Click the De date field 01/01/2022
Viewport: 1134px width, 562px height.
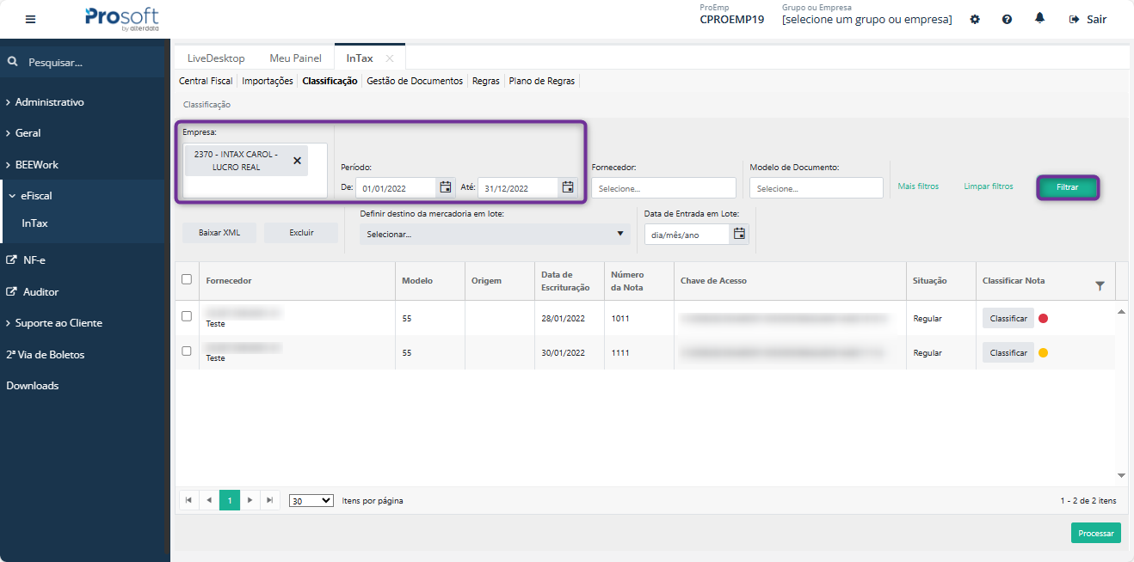pyautogui.click(x=397, y=188)
